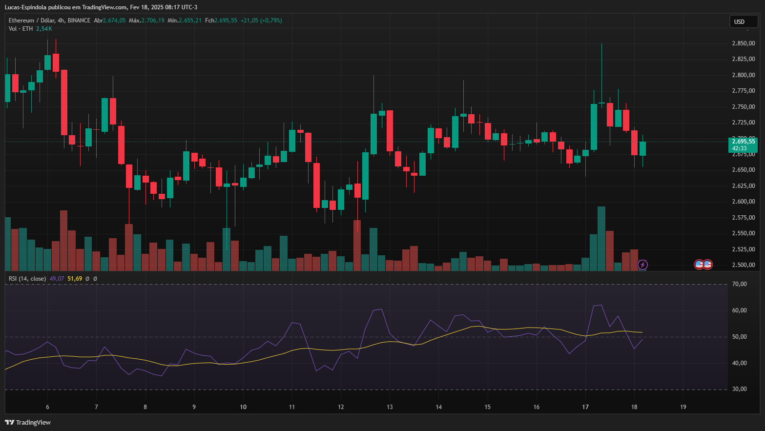The image size is (765, 431).
Task: Click the 2.850,00 price axis label
Action: pyautogui.click(x=743, y=43)
